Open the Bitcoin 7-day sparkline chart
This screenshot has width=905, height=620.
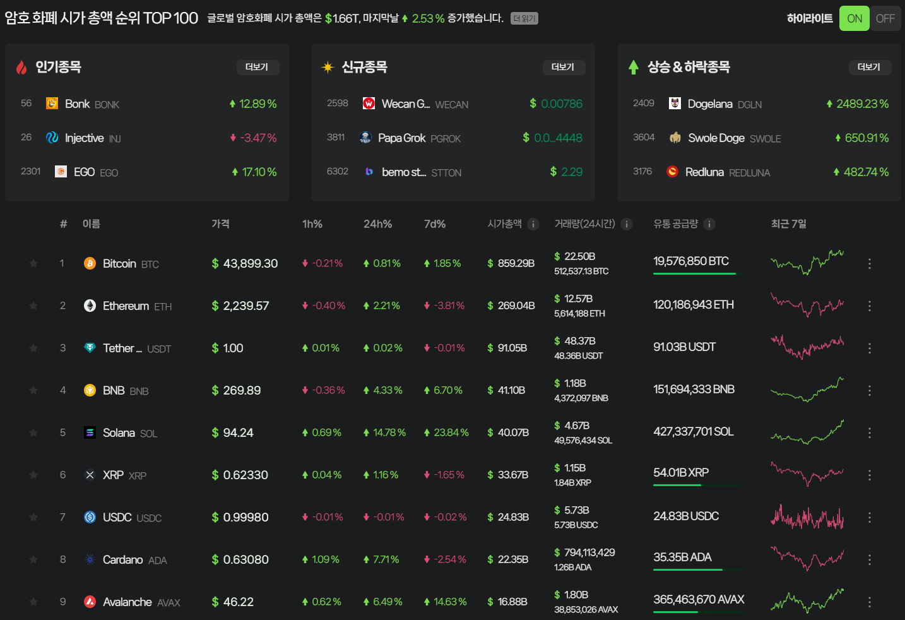coord(807,262)
